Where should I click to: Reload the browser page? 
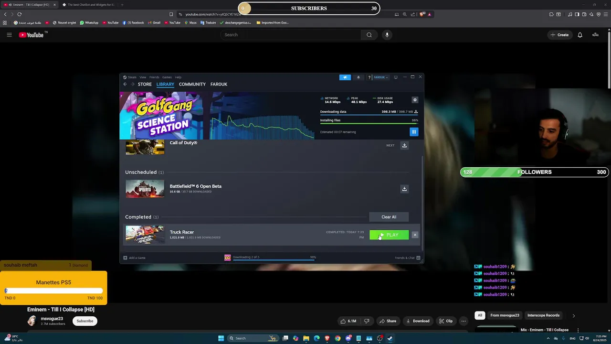click(x=20, y=14)
